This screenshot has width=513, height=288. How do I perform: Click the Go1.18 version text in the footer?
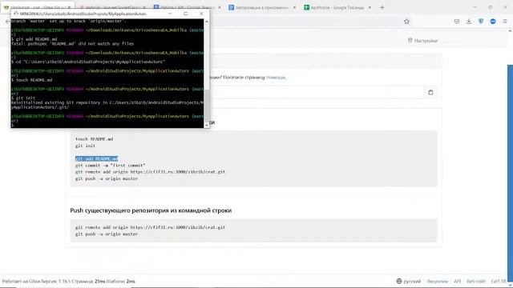pos(499,281)
